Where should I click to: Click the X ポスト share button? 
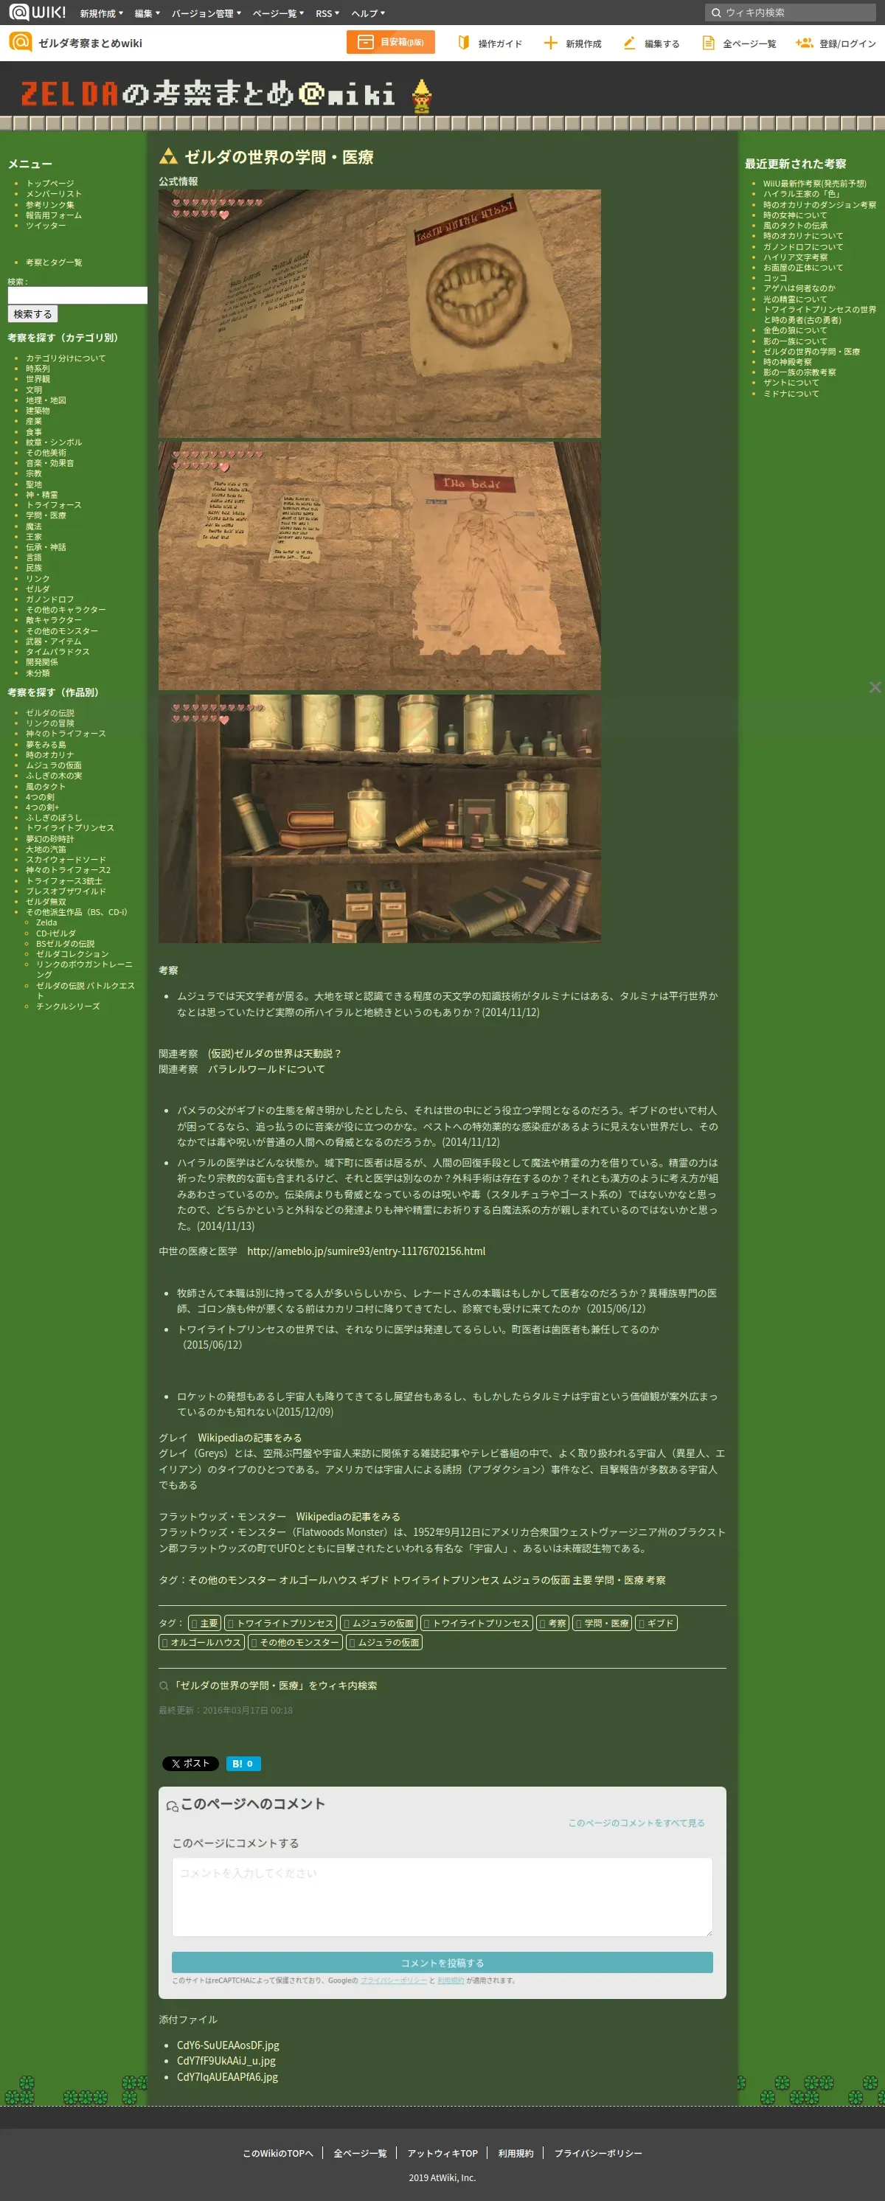190,1764
